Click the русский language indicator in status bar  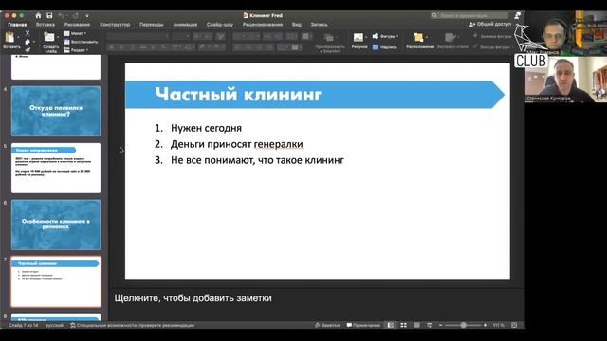click(x=54, y=325)
